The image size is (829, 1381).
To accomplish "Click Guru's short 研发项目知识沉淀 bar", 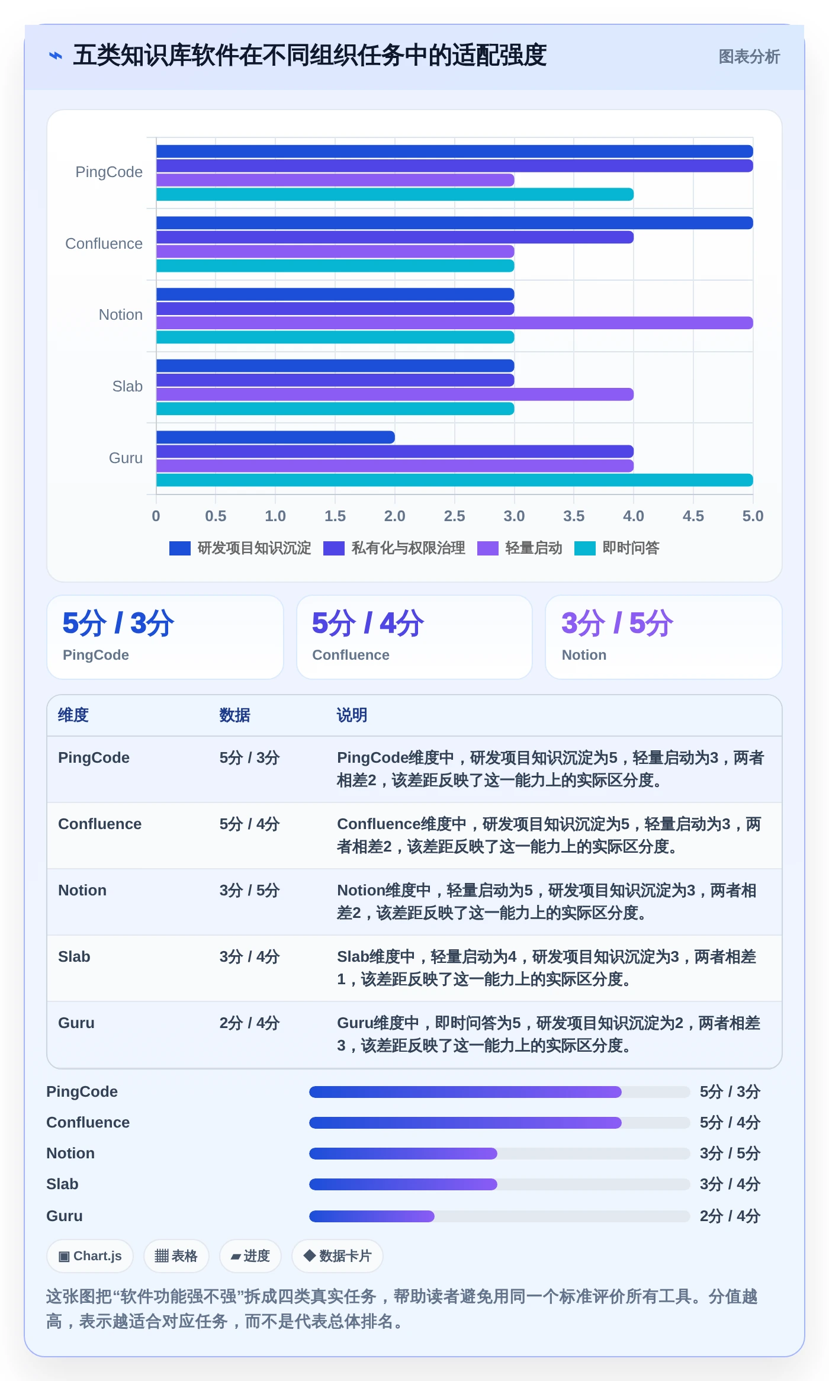I will click(x=275, y=437).
